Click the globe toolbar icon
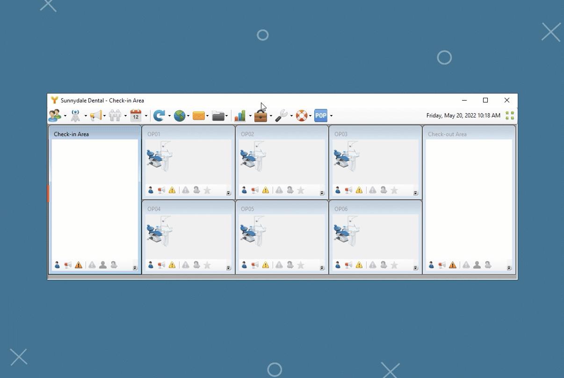The height and width of the screenshot is (378, 564). (x=180, y=116)
